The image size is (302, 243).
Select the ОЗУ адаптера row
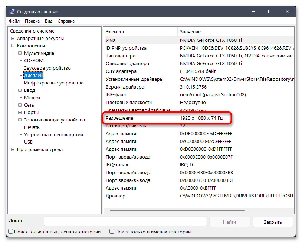[199, 71]
